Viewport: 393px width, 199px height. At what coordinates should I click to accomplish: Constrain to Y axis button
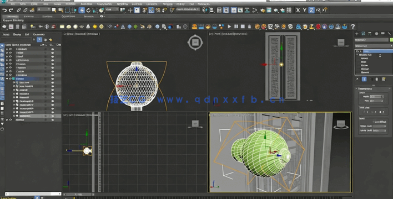click(x=305, y=11)
